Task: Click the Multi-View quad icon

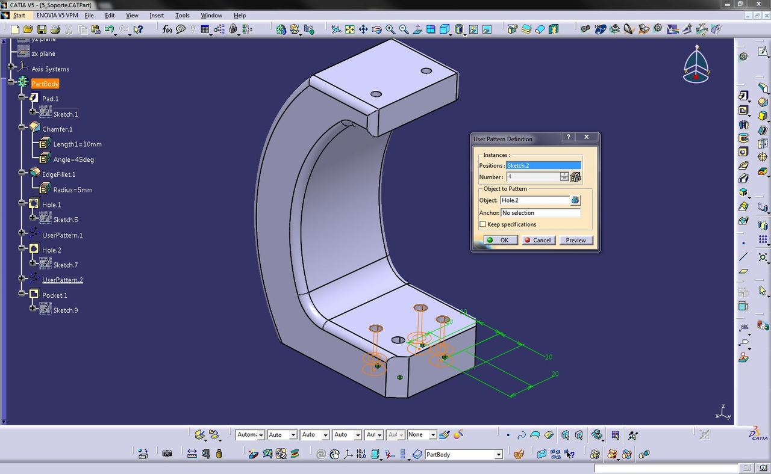Action: click(x=431, y=29)
